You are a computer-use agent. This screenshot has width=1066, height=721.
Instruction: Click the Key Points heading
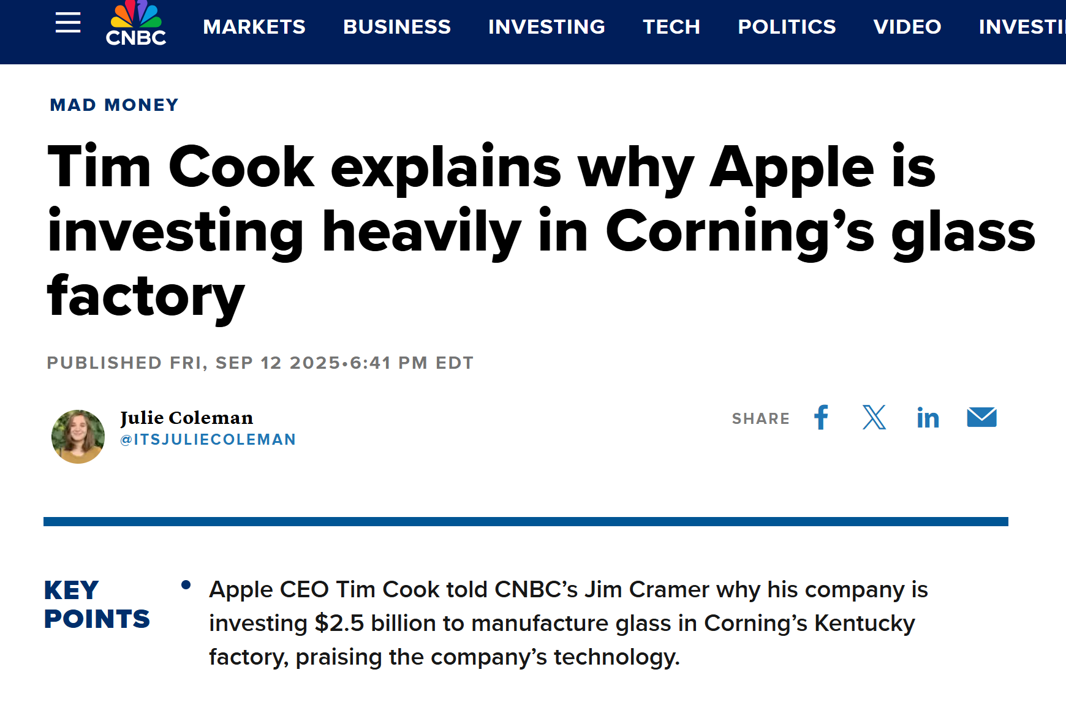pos(97,605)
